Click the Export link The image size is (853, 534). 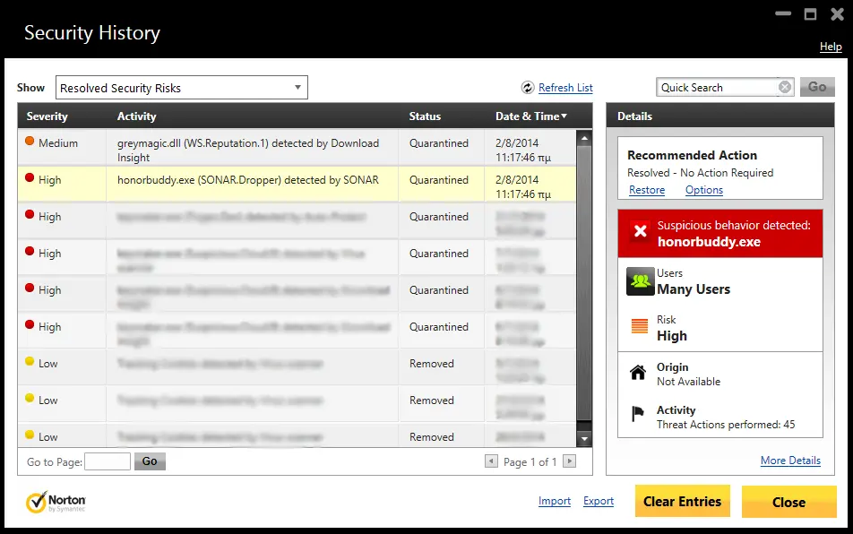point(599,502)
